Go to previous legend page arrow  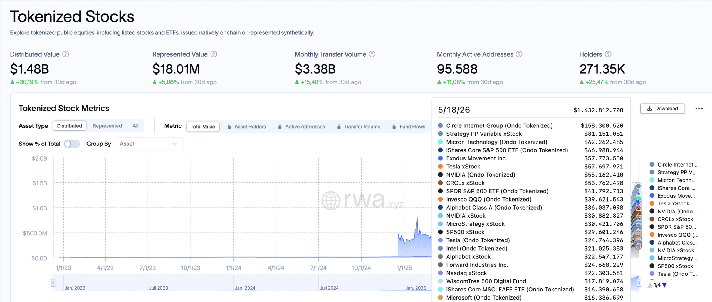[650, 285]
